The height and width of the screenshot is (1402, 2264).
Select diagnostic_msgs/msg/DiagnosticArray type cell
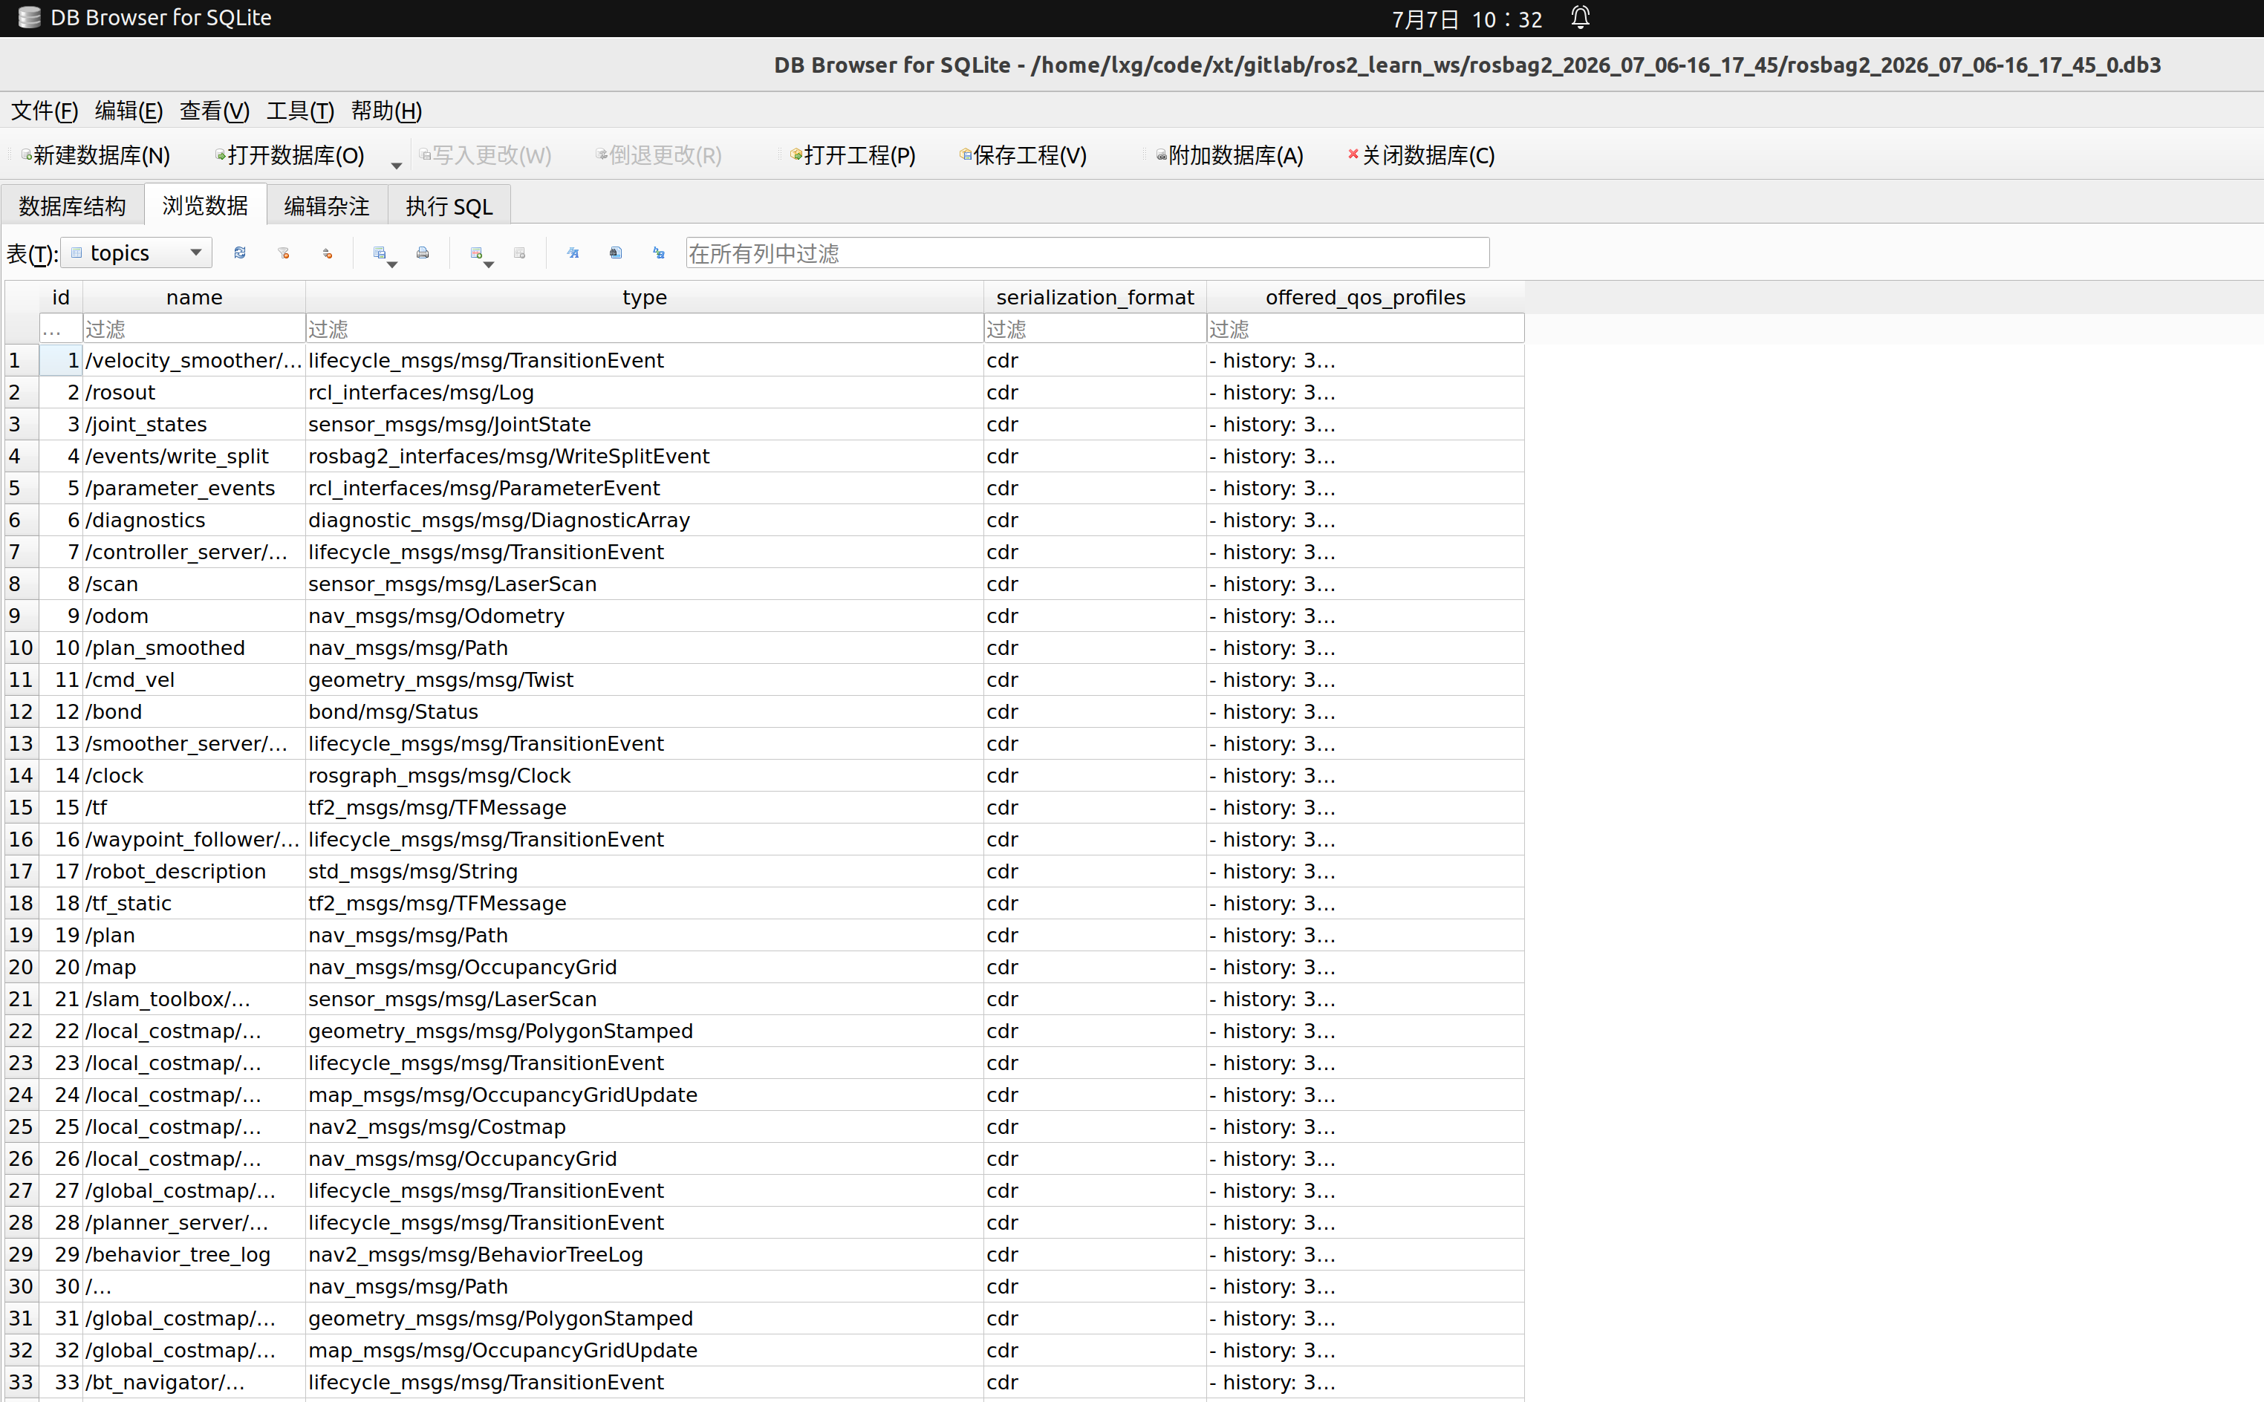click(645, 521)
